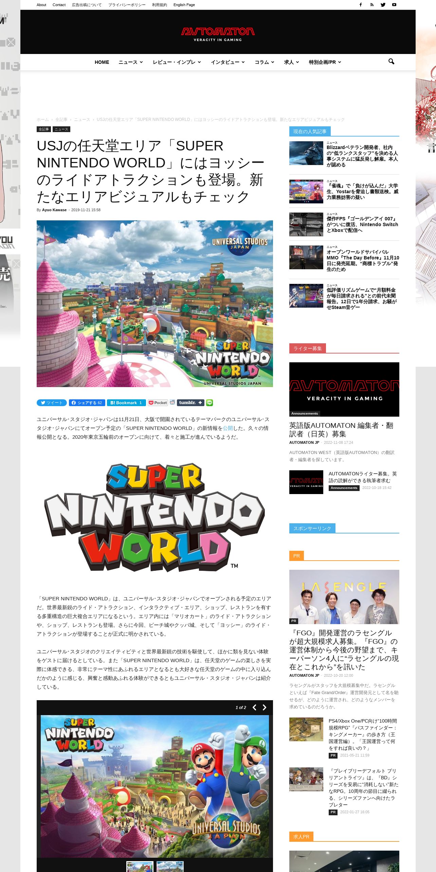
Task: Open Blizzard article thumbnail image
Action: (x=306, y=153)
